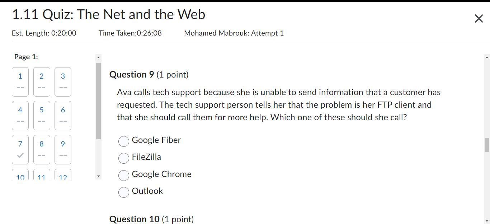
Task: Select the Google Fiber radio option
Action: 124,141
